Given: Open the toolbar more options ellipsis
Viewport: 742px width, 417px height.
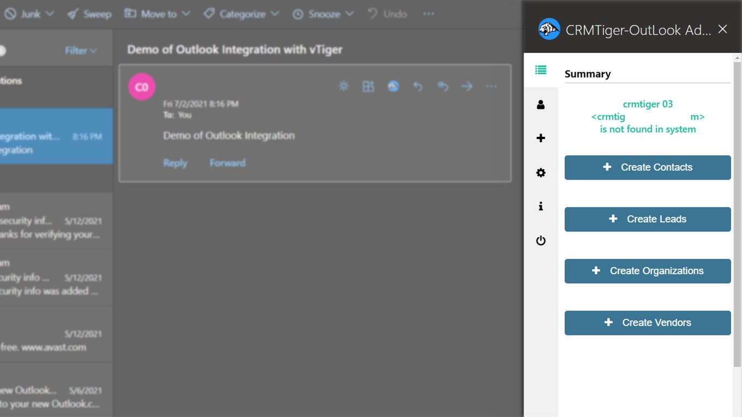Looking at the screenshot, I should click(429, 14).
